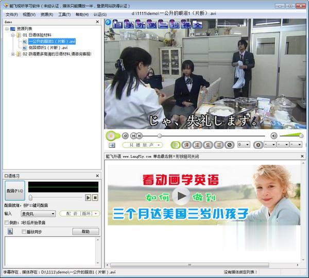Image resolution: width=309 pixels, height=278 pixels.
Task: Click the app icon in the title bar
Action: pyautogui.click(x=6, y=6)
